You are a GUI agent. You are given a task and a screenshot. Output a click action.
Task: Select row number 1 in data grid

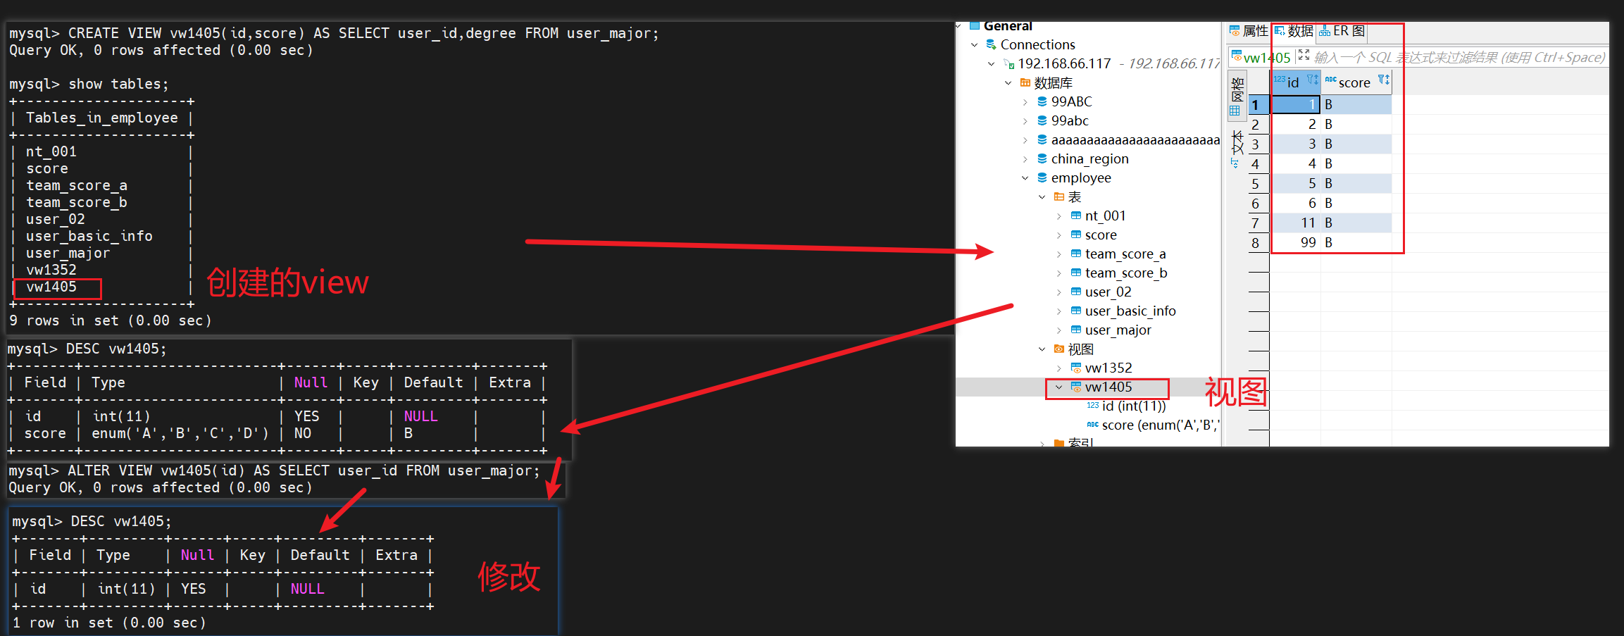click(x=1257, y=105)
